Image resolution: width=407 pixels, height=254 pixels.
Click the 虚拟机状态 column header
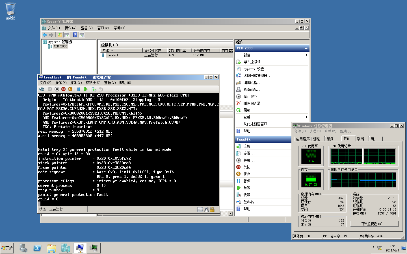click(x=155, y=51)
